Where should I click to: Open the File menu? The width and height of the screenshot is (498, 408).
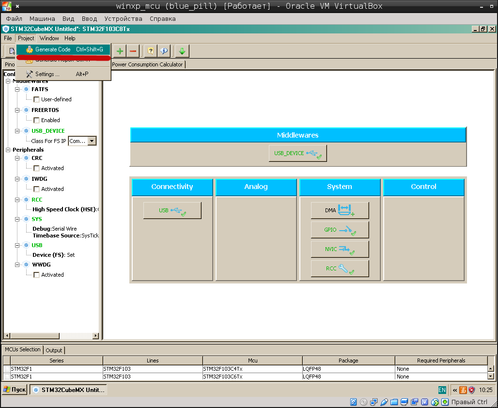point(8,38)
